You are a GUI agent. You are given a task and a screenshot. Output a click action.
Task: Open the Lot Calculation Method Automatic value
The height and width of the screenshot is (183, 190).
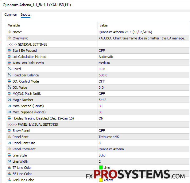[x=144, y=57]
